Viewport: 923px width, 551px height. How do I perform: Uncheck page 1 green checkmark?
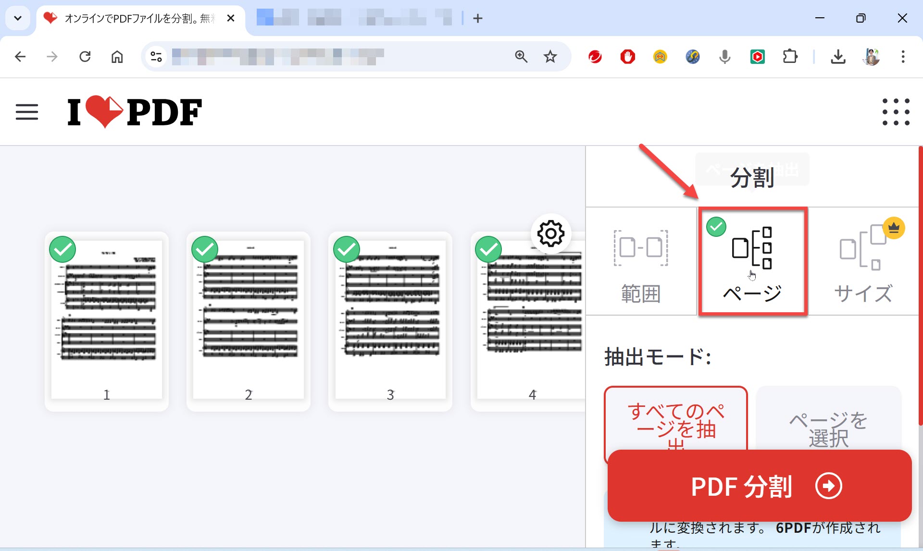click(x=62, y=249)
